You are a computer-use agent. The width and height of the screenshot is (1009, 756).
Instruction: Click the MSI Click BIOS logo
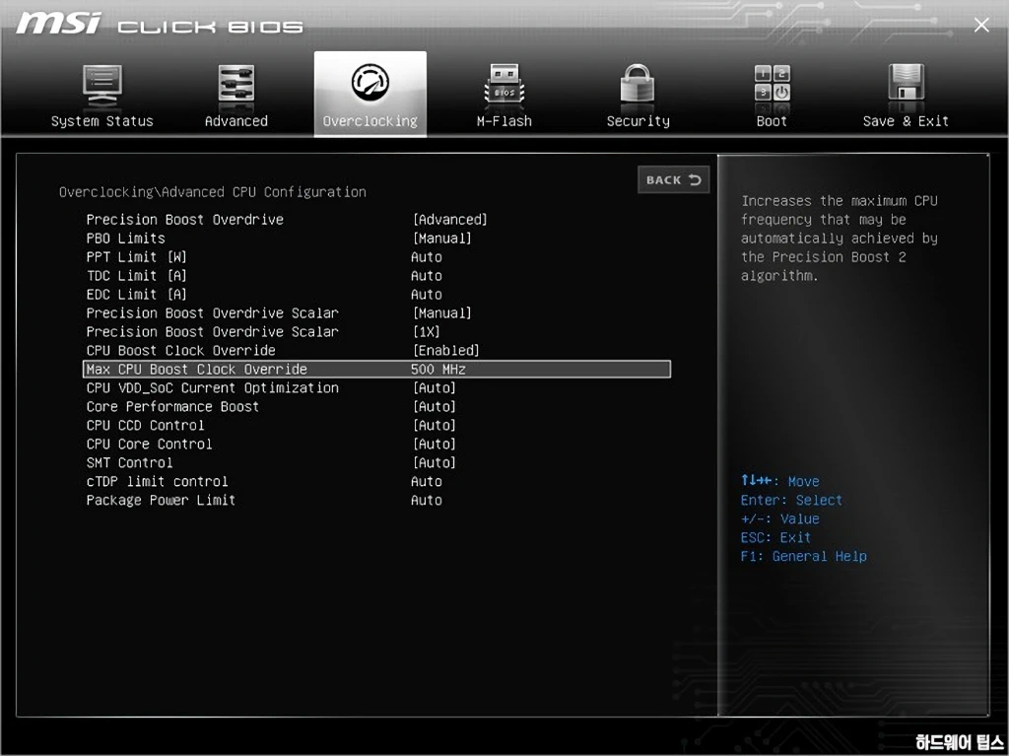tap(160, 24)
